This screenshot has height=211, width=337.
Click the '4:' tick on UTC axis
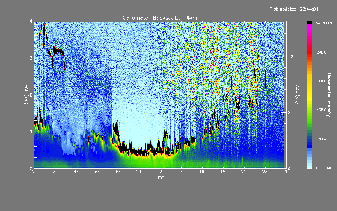click(x=76, y=172)
